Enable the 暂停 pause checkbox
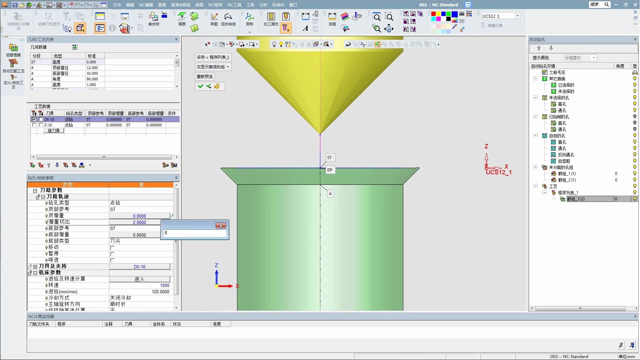This screenshot has height=360, width=640. point(112,254)
